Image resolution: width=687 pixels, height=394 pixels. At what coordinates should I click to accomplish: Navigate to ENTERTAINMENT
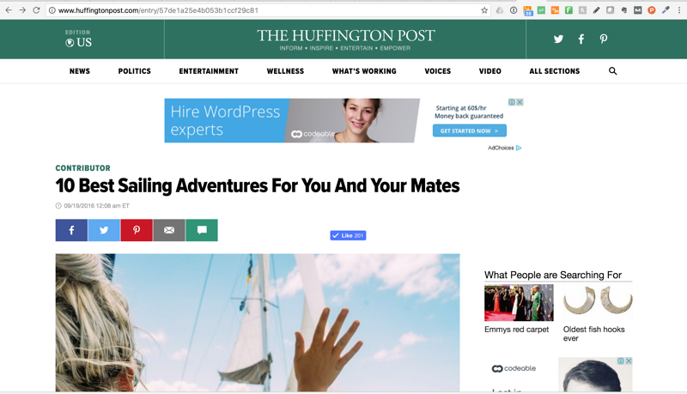(209, 71)
